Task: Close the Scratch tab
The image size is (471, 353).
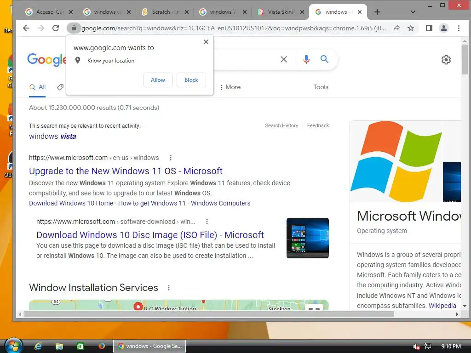Action: click(187, 12)
